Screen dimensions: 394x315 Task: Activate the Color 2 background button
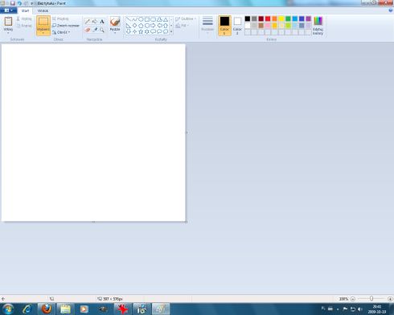point(237,26)
